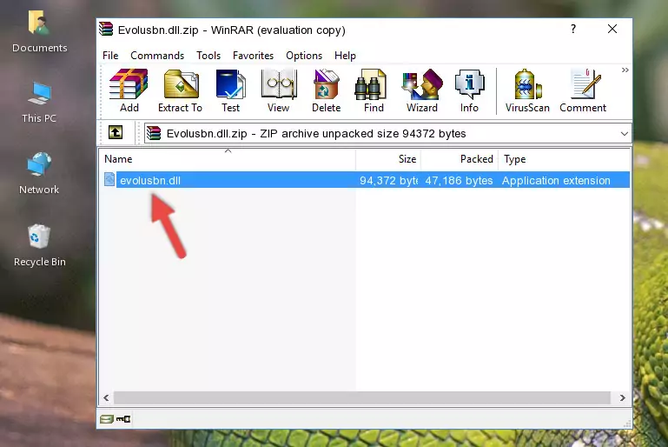This screenshot has height=447, width=668.
Task: Expand hidden toolbar items chevron
Action: [x=625, y=70]
